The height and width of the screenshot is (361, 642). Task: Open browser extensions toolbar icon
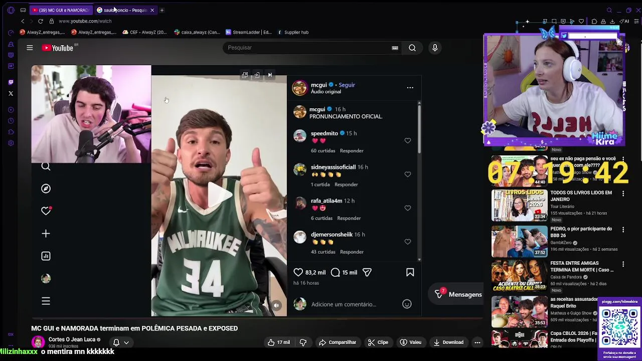pos(594,22)
